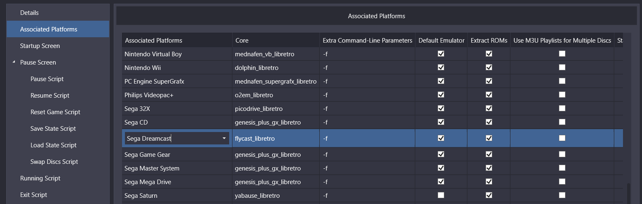Image resolution: width=642 pixels, height=204 pixels.
Task: Sort by Associated Platforms column header
Action: 177,40
